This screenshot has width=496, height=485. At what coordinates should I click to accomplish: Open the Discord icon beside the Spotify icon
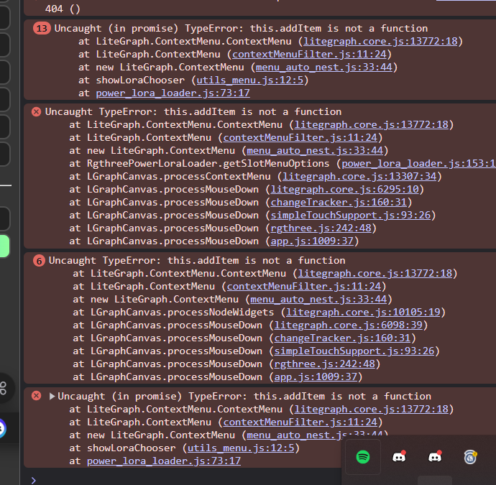(x=399, y=456)
